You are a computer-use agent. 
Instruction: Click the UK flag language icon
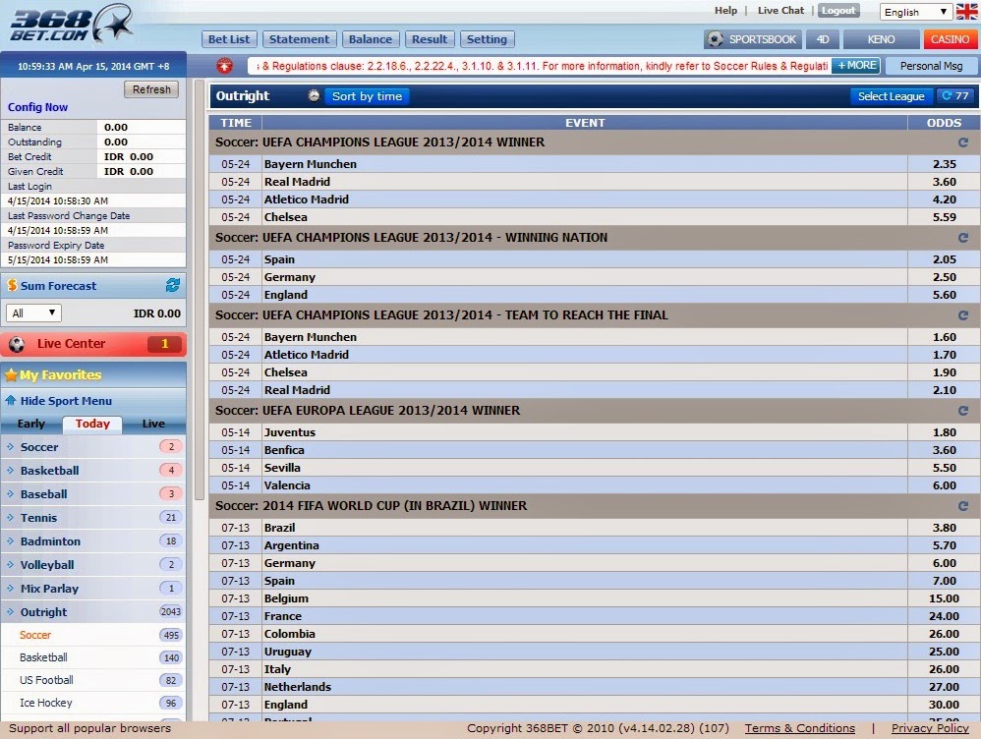(x=966, y=11)
